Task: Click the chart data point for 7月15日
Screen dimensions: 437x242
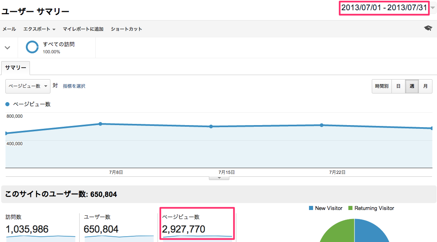Action: coord(211,126)
